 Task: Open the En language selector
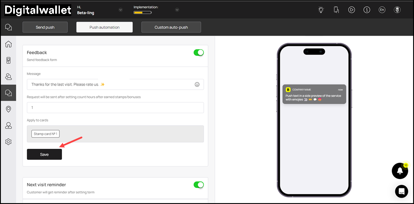[x=382, y=10]
